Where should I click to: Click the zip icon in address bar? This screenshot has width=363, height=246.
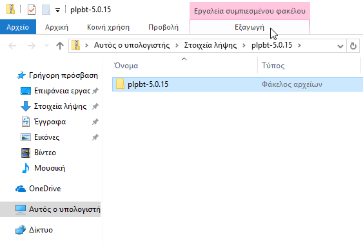point(75,45)
